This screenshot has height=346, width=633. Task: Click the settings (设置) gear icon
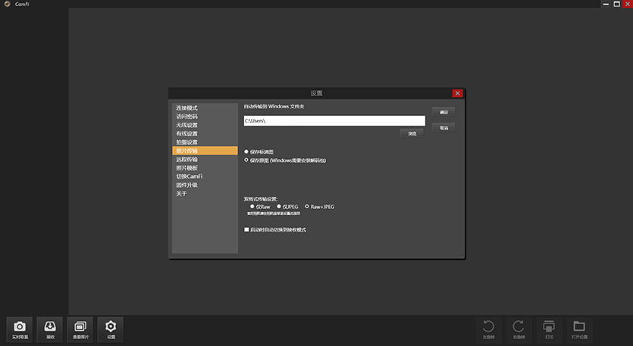pos(111,328)
